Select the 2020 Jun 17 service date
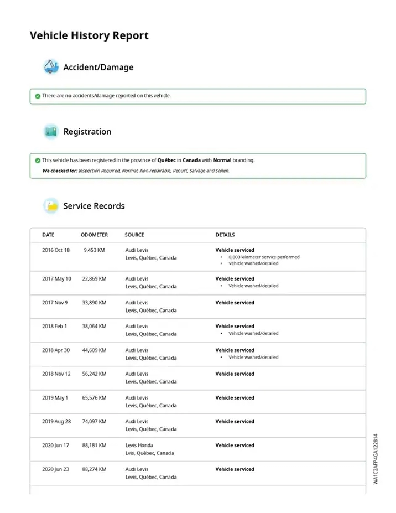396x513 pixels. [56, 445]
